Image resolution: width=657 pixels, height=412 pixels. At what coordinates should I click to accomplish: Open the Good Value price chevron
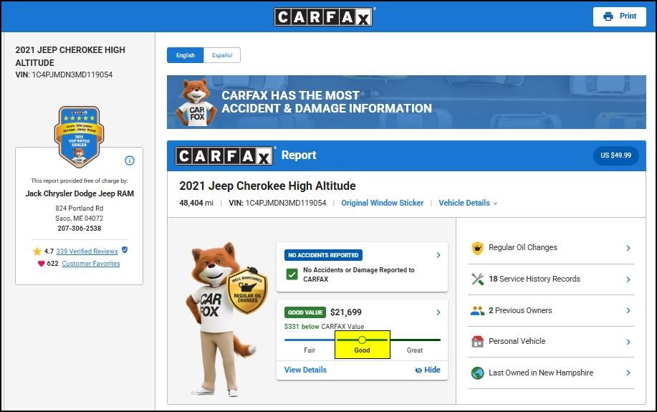click(438, 312)
